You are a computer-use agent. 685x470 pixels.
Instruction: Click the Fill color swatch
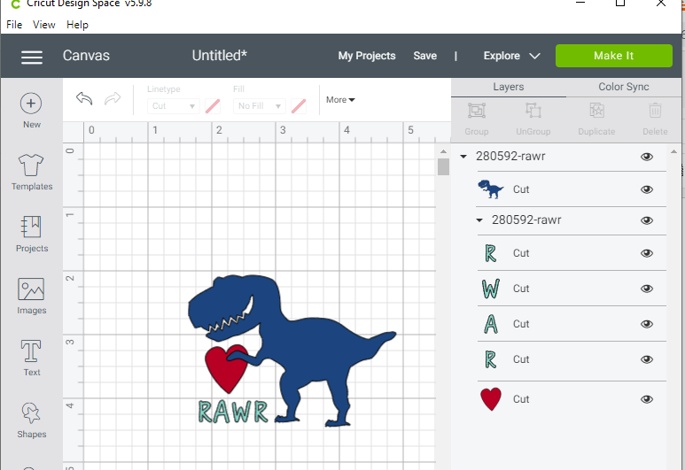[299, 106]
